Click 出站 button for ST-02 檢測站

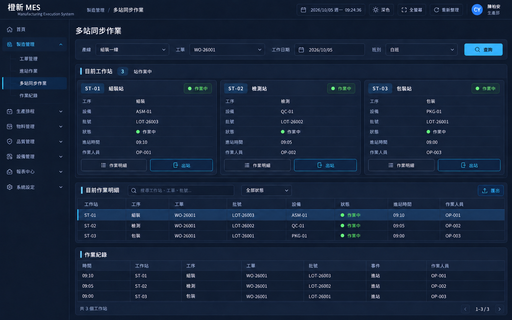(325, 165)
